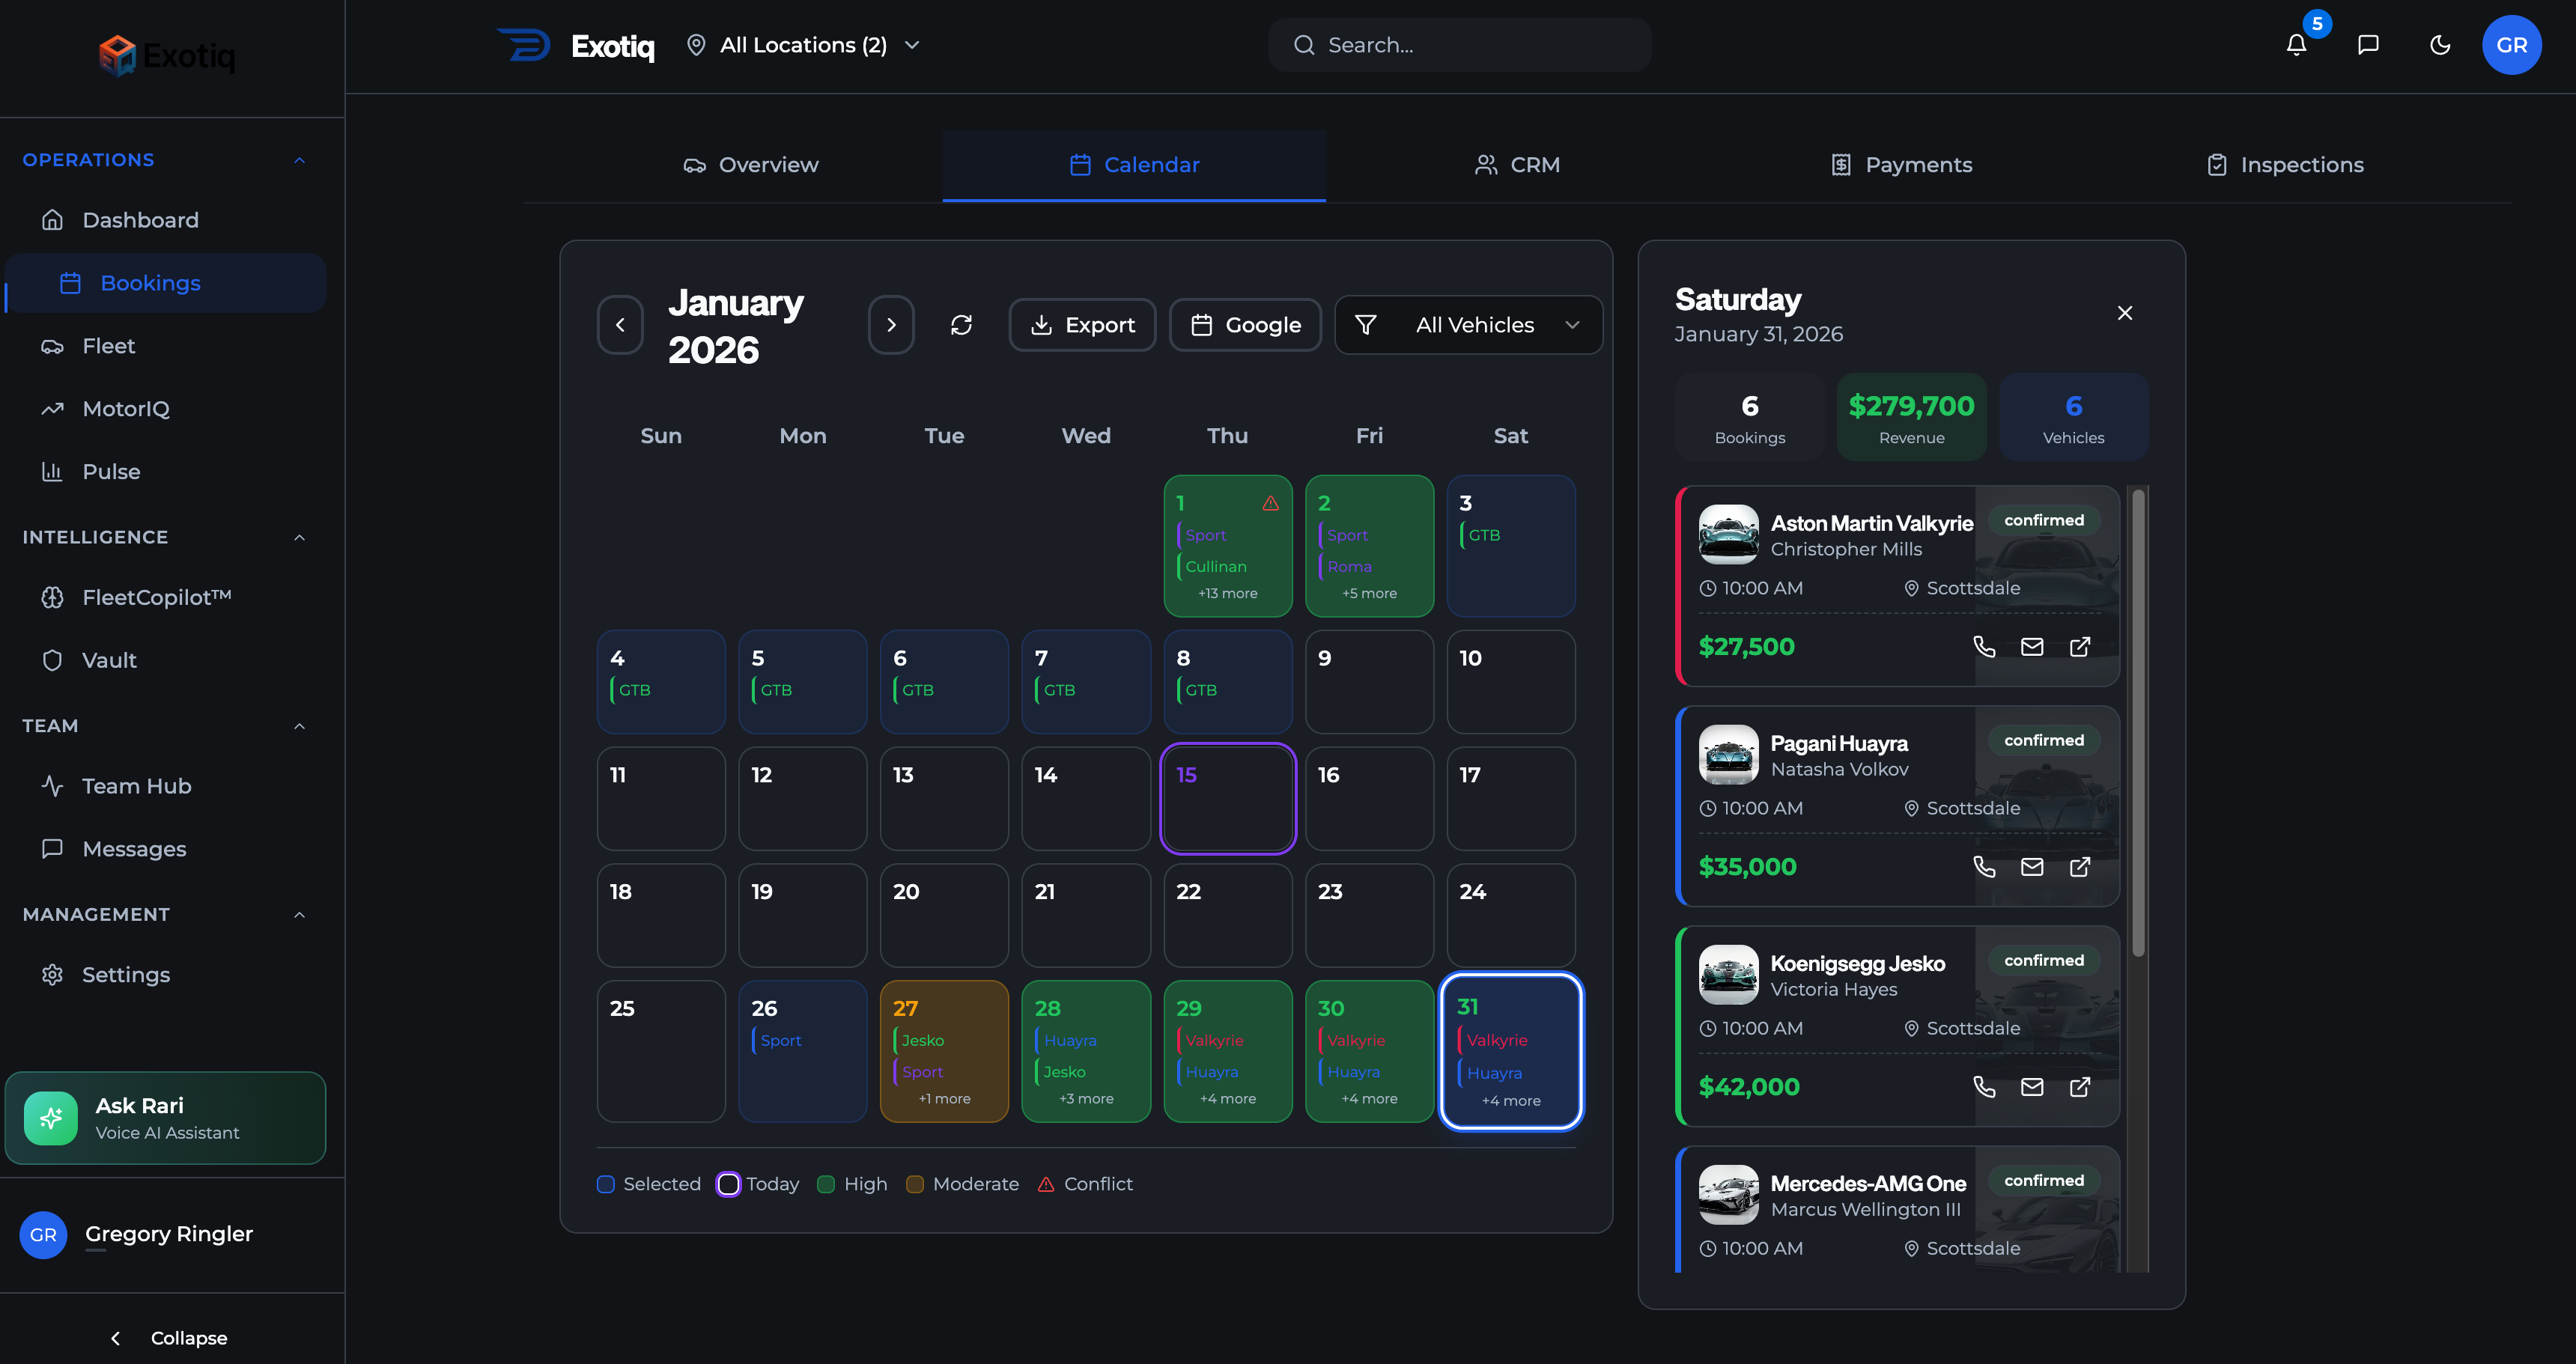Click the Google calendar sync button

(1245, 325)
